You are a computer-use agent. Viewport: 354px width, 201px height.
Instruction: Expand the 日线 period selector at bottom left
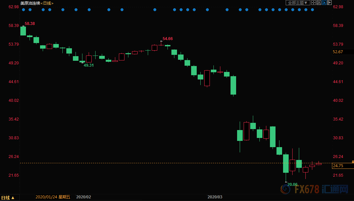(x=8, y=197)
